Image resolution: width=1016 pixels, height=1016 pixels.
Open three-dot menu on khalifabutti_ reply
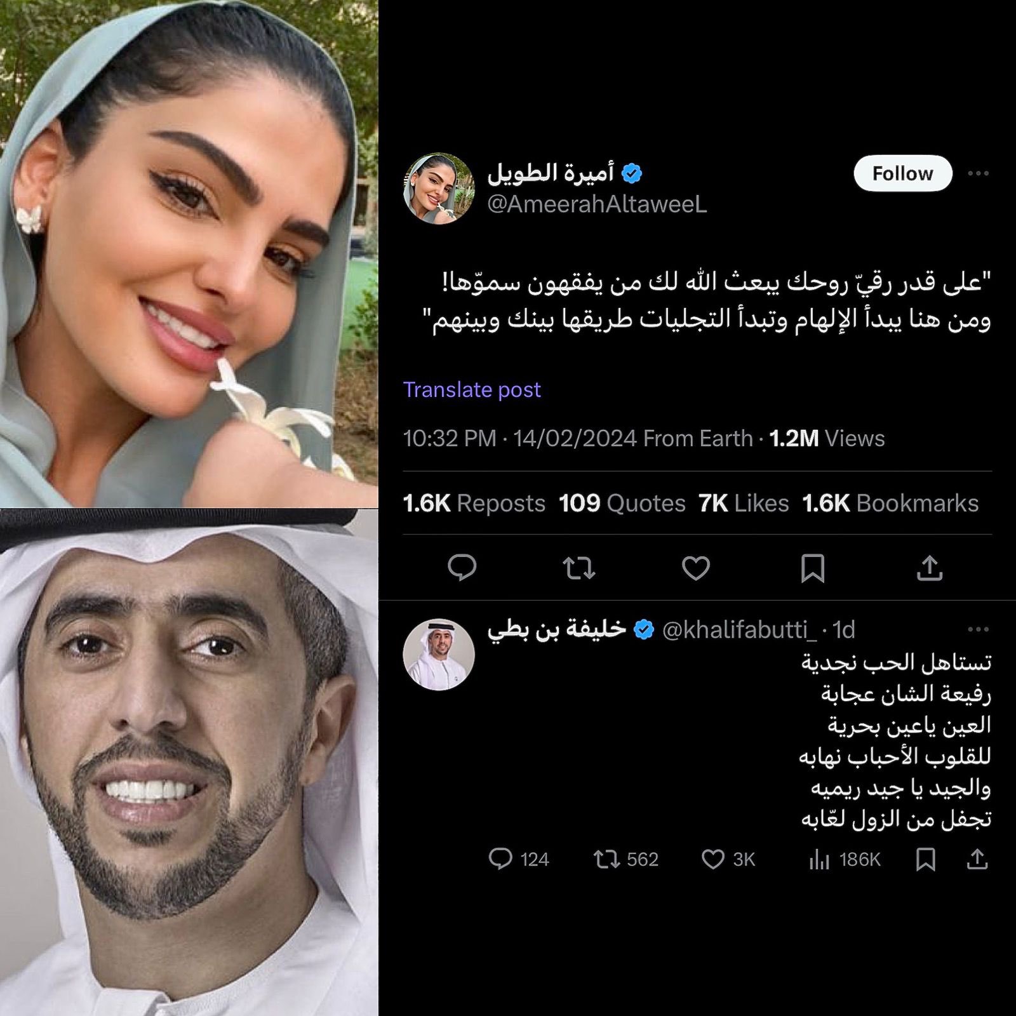(x=978, y=629)
